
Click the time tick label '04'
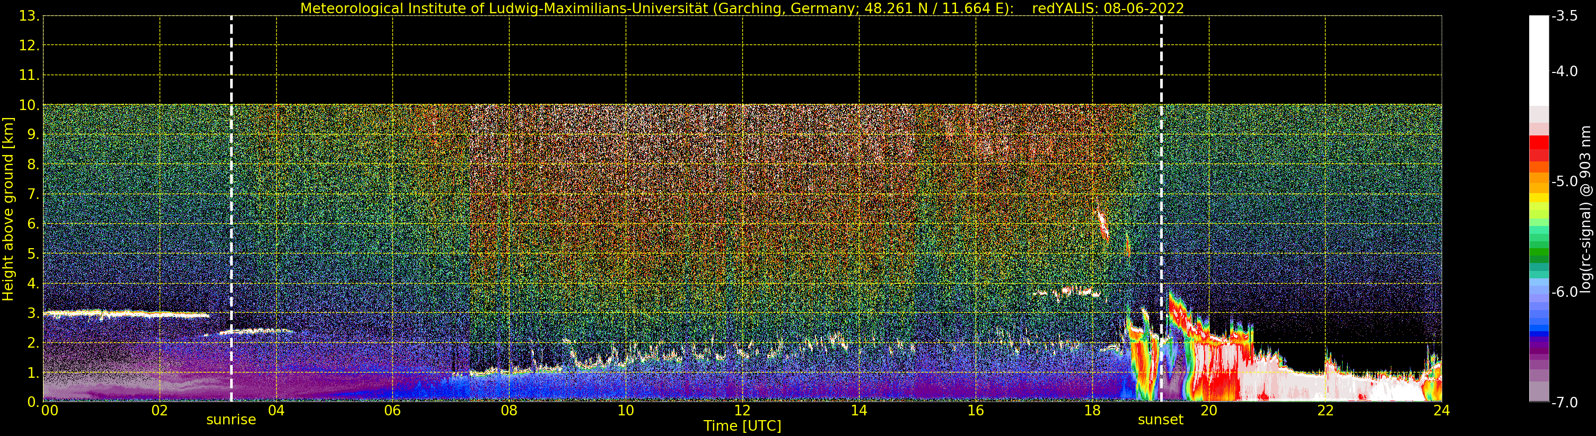(276, 411)
